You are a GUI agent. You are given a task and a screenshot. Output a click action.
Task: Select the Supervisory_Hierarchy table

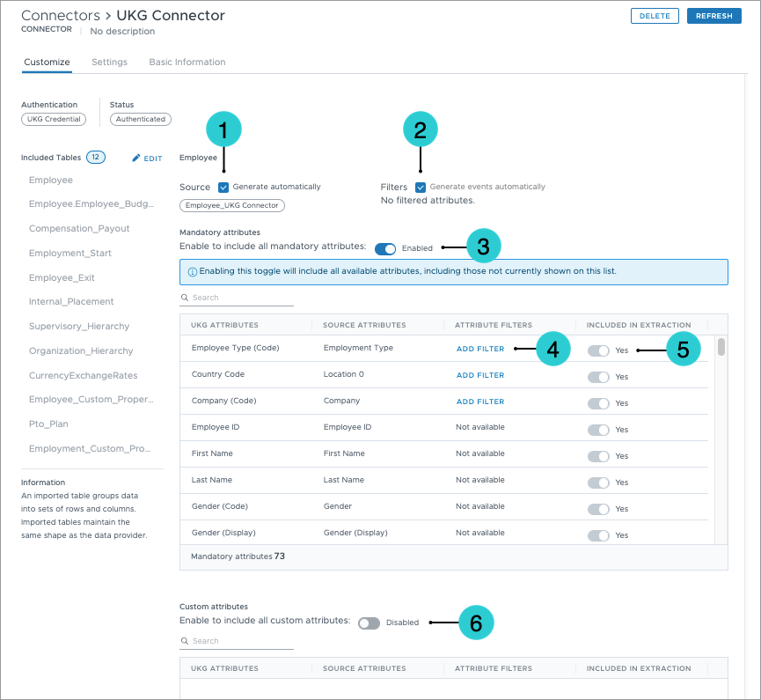click(79, 326)
